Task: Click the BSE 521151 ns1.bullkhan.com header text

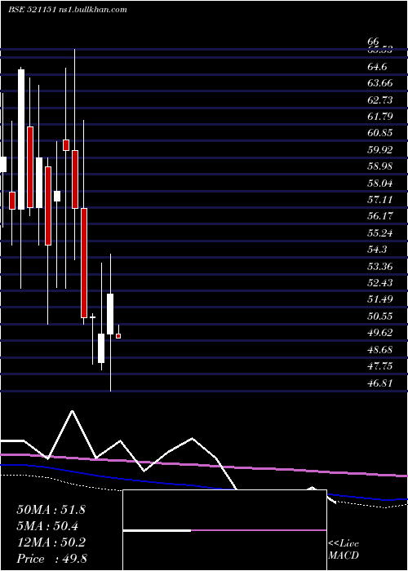Action: click(68, 10)
